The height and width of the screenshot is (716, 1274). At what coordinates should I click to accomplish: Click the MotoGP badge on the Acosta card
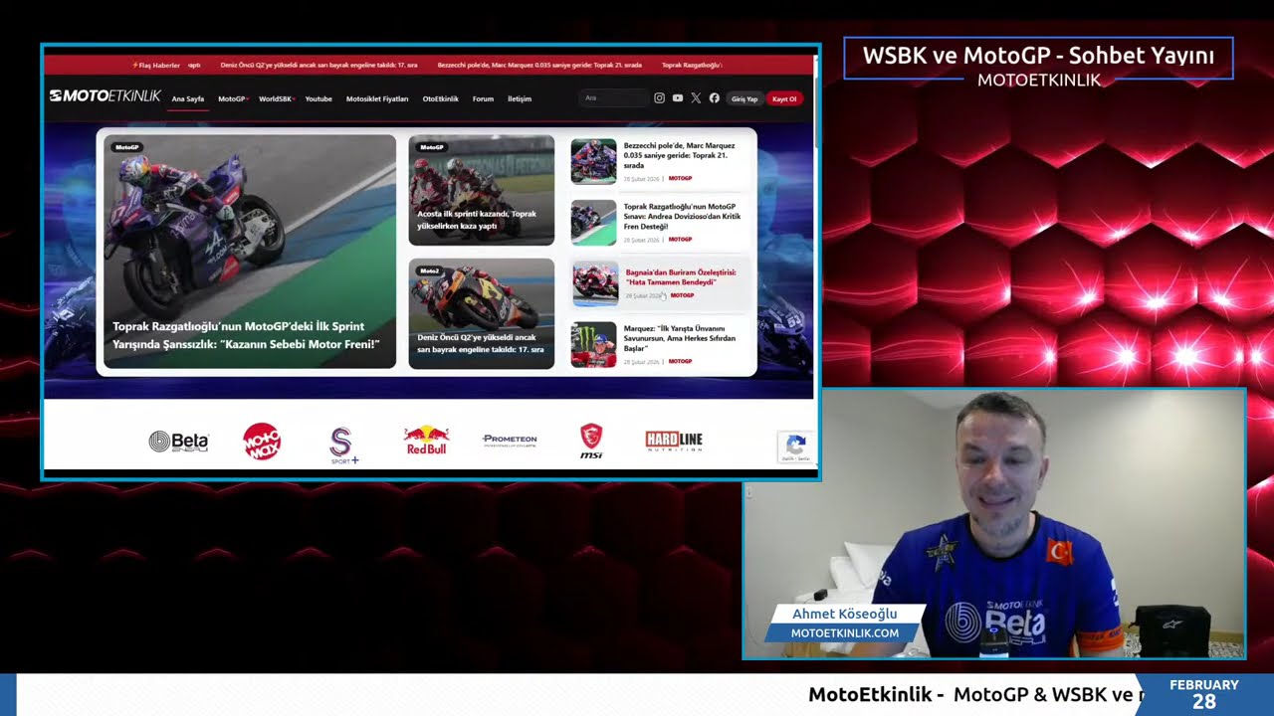click(431, 147)
